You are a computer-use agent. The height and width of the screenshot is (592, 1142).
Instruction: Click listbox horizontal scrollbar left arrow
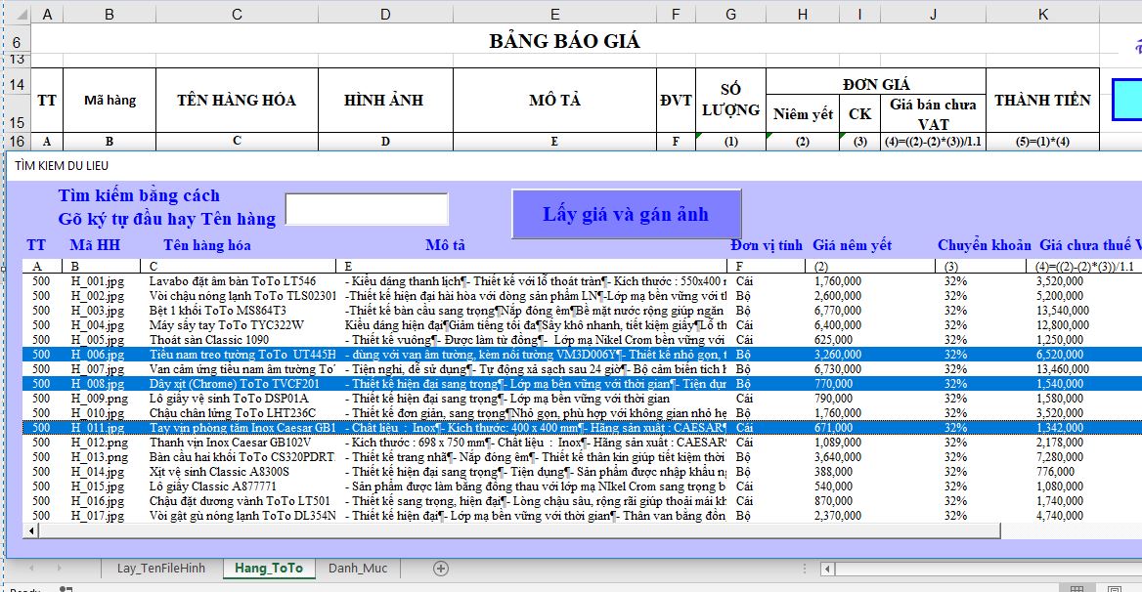[x=32, y=530]
